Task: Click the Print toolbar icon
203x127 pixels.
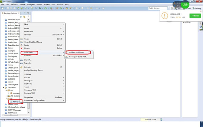Action: coord(14,8)
